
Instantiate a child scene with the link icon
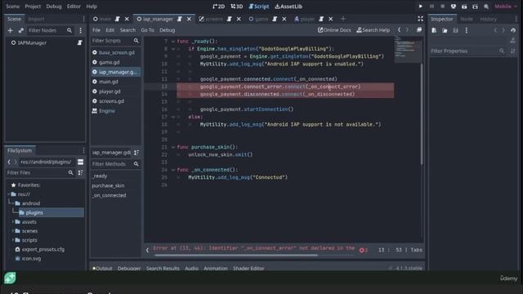pos(21,30)
